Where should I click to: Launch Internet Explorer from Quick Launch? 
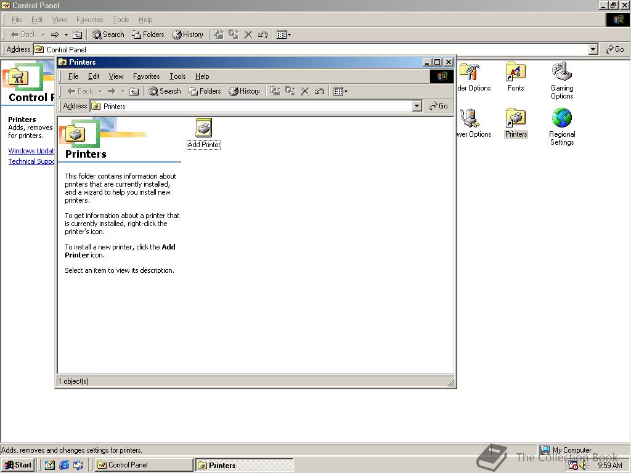point(64,465)
